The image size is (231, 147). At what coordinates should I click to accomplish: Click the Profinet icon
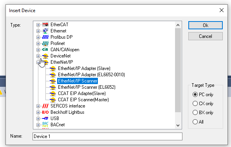(x=45, y=43)
